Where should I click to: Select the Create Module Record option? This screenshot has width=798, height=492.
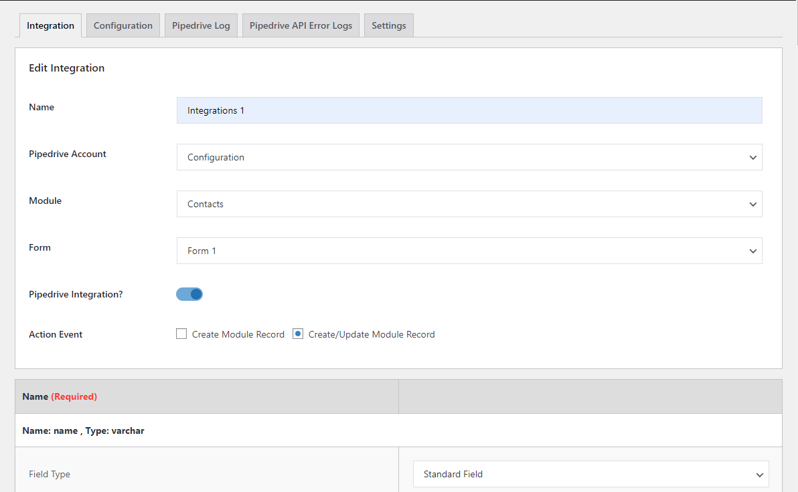tap(181, 334)
